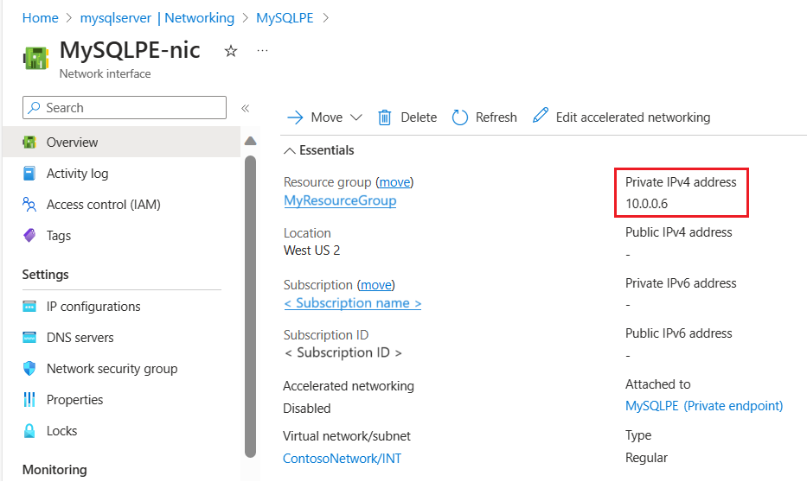The height and width of the screenshot is (482, 807).
Task: Follow the ContosoNetwork/INT link
Action: [x=343, y=459]
